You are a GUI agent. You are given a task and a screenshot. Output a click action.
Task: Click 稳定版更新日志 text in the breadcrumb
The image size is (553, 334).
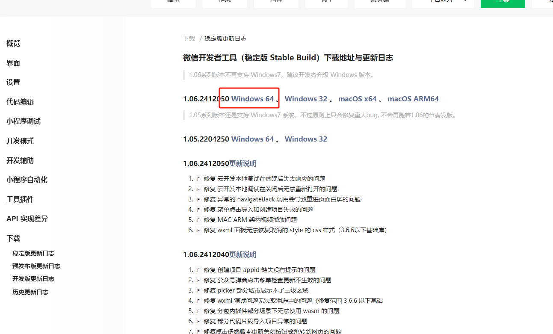point(225,38)
